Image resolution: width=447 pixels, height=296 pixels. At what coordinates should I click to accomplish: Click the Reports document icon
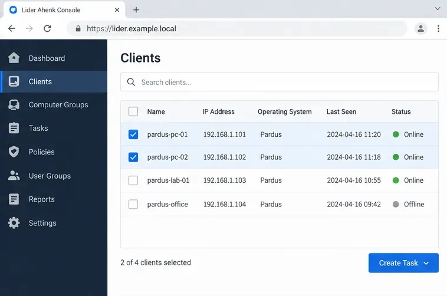point(14,199)
